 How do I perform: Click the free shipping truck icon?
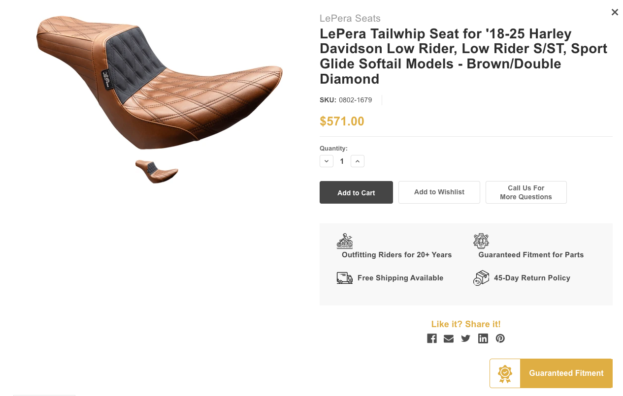point(345,278)
